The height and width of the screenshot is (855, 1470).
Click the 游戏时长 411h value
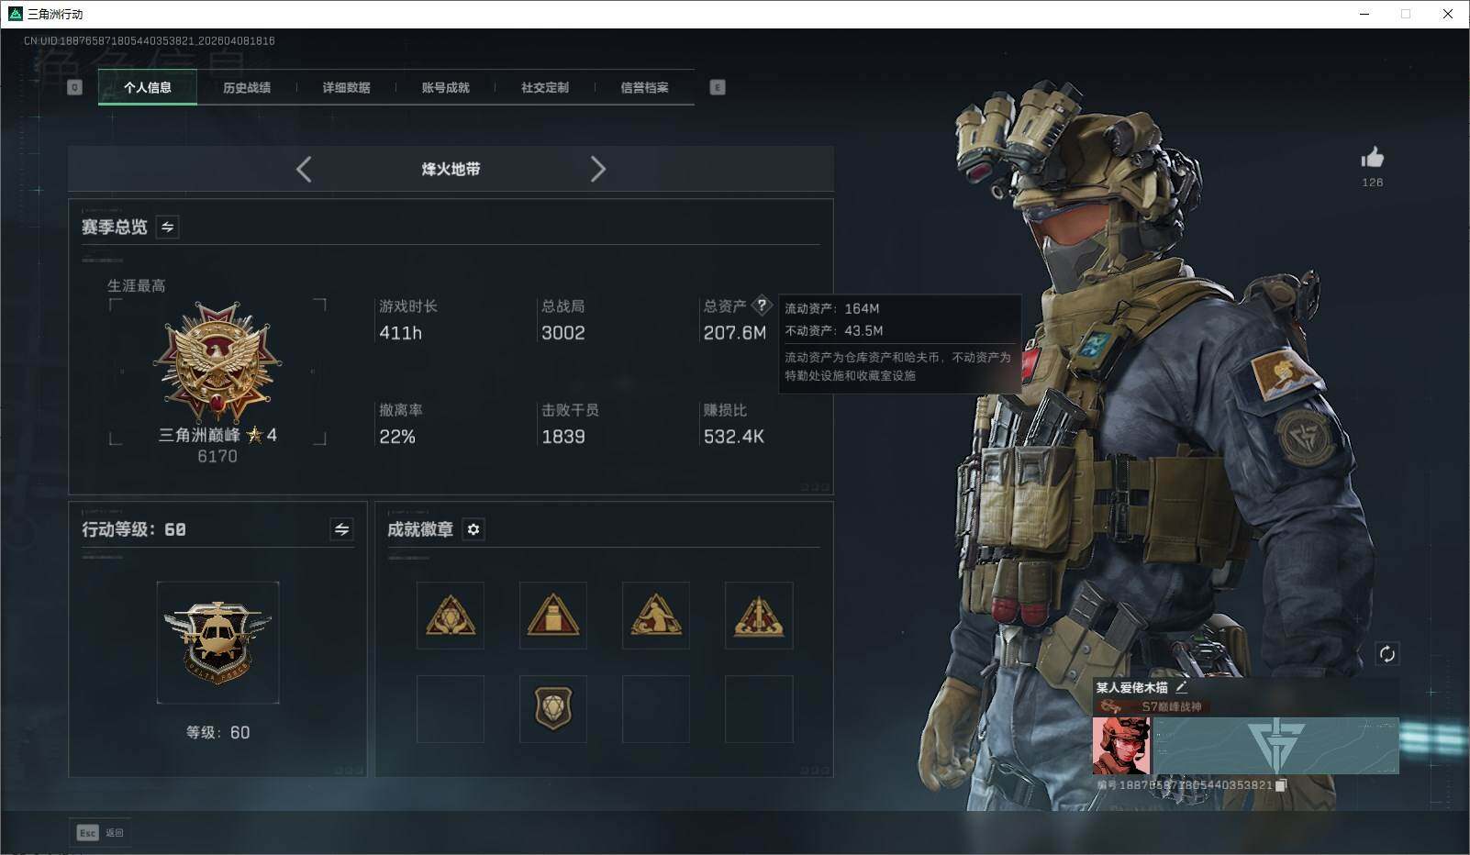click(x=401, y=333)
